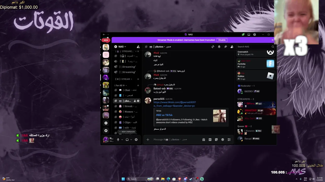325x182 pixels.
Task: Open the Chat channel
Action: (x=126, y=90)
